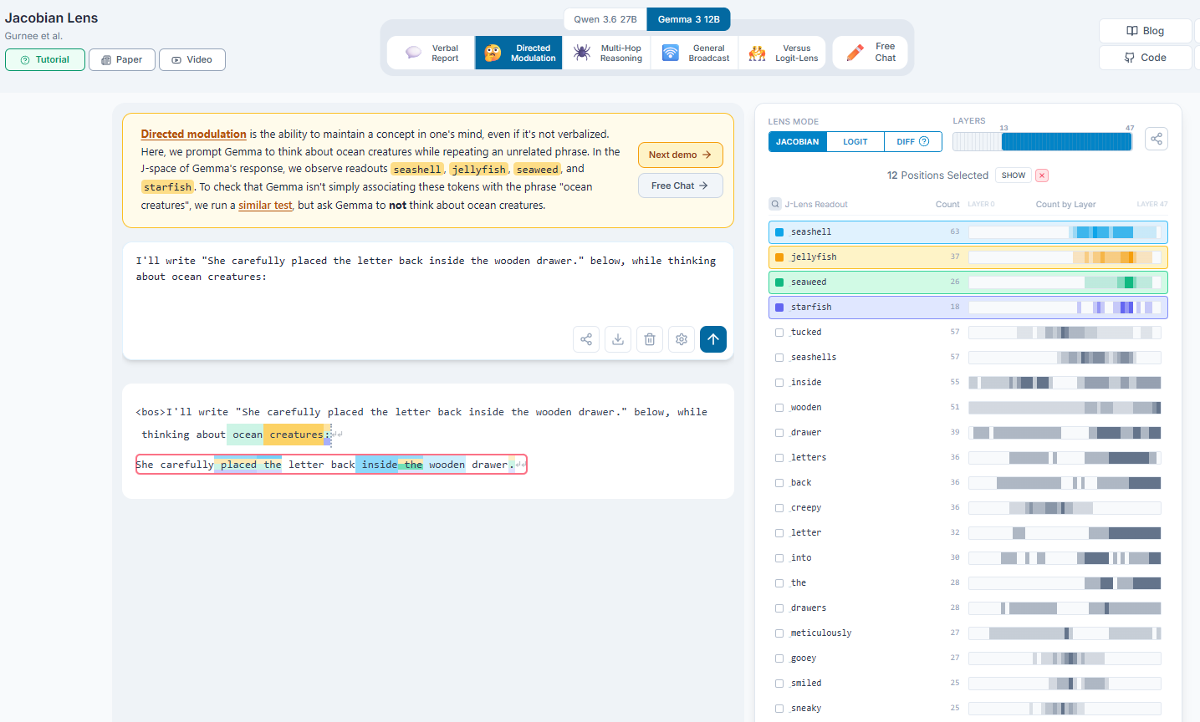Adjust the Layers range slider

pyautogui.click(x=1042, y=142)
